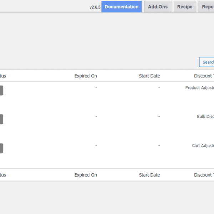Toggle status switch in Bulk Discount row
Image resolution: width=214 pixels, height=214 pixels.
[1, 119]
